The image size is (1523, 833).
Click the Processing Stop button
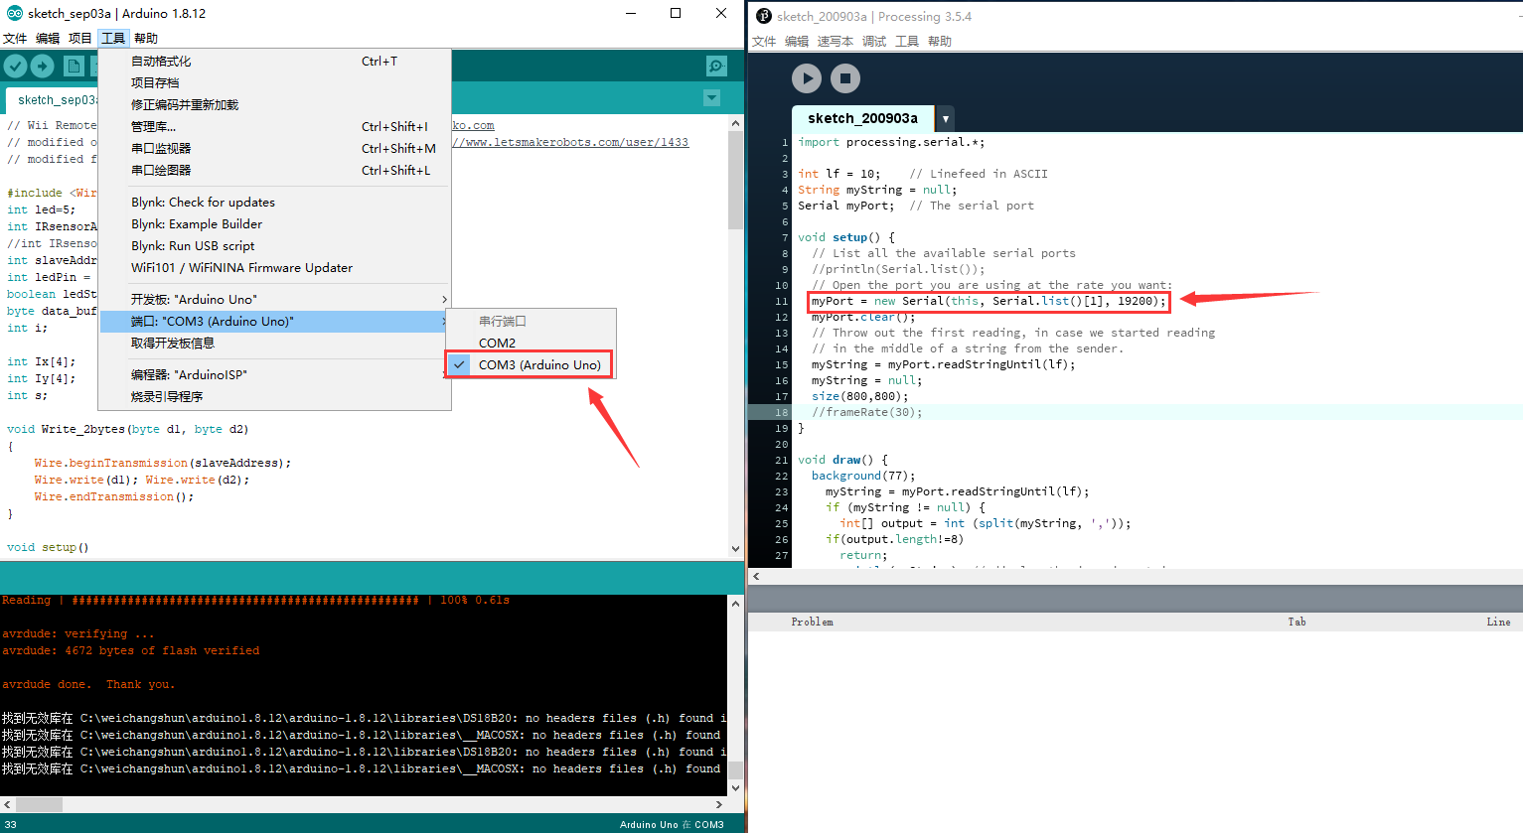pos(845,78)
